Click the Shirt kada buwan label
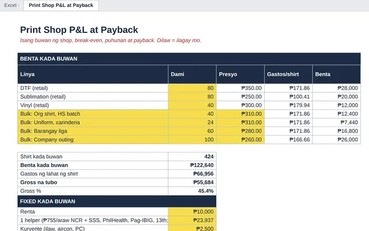 (x=93, y=157)
